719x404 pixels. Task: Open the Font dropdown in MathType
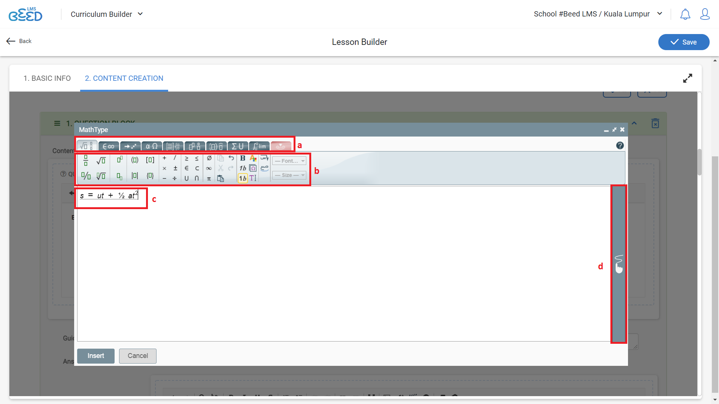(289, 161)
